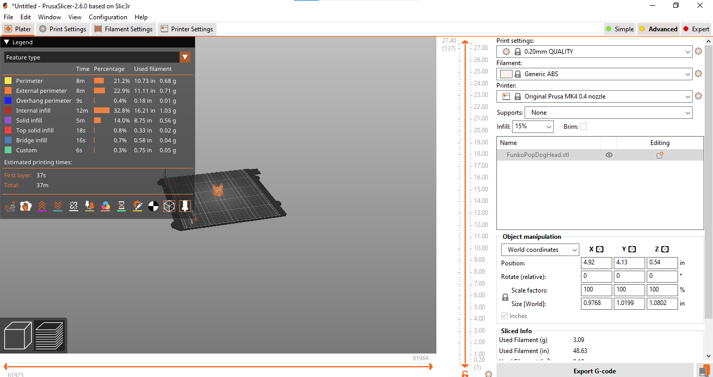Image resolution: width=713 pixels, height=377 pixels.
Task: Toggle Color changes CMY circles icon
Action: coord(105,206)
